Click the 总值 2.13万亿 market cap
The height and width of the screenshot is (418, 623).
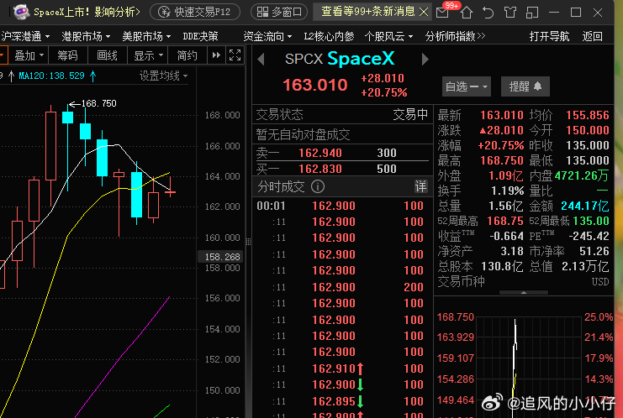[x=585, y=266]
